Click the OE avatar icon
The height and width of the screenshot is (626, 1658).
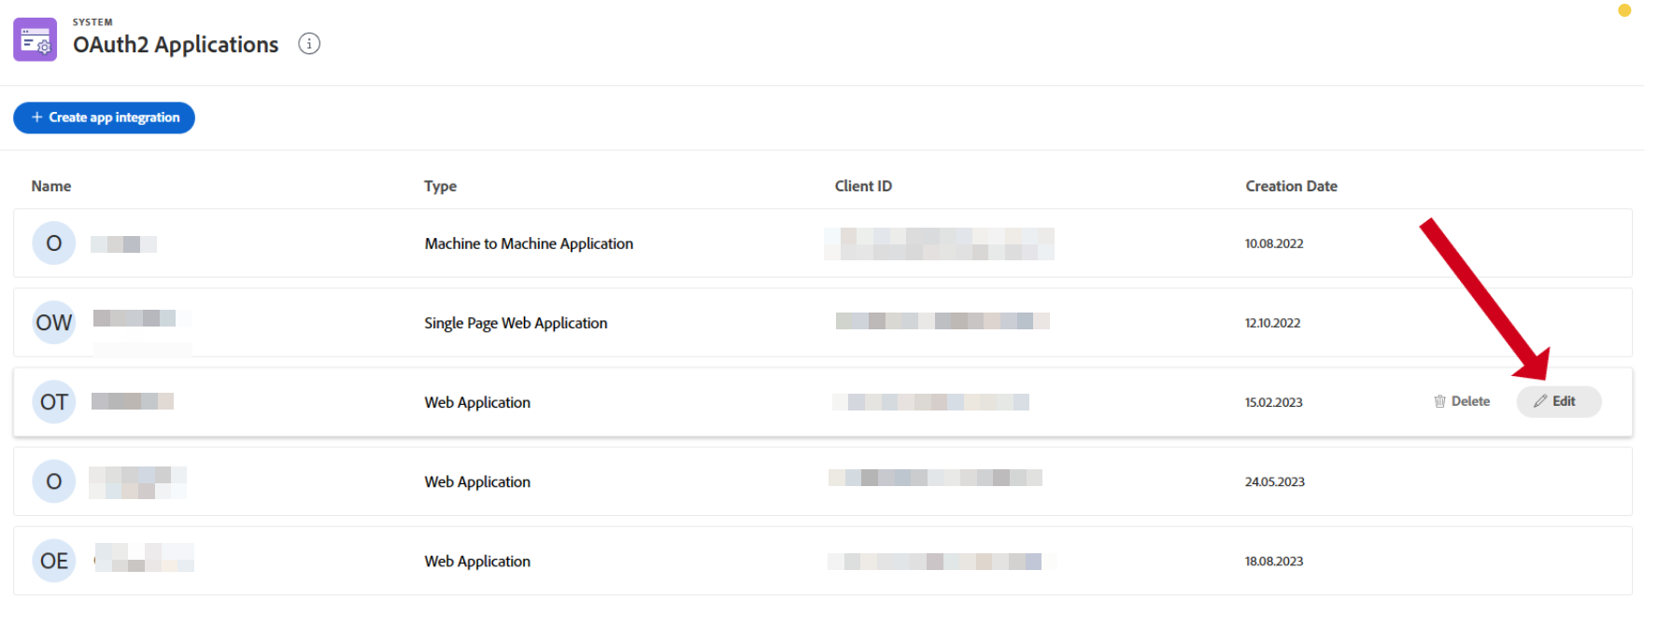[x=54, y=561]
